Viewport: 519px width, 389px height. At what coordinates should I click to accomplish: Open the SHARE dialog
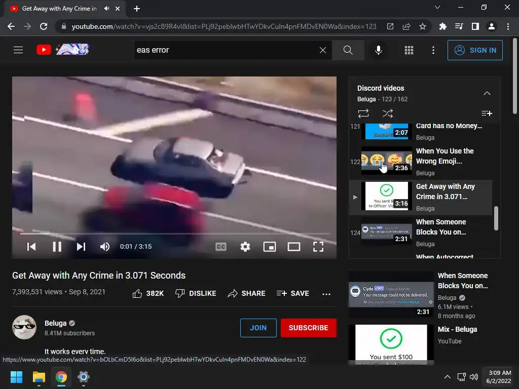[x=246, y=293]
